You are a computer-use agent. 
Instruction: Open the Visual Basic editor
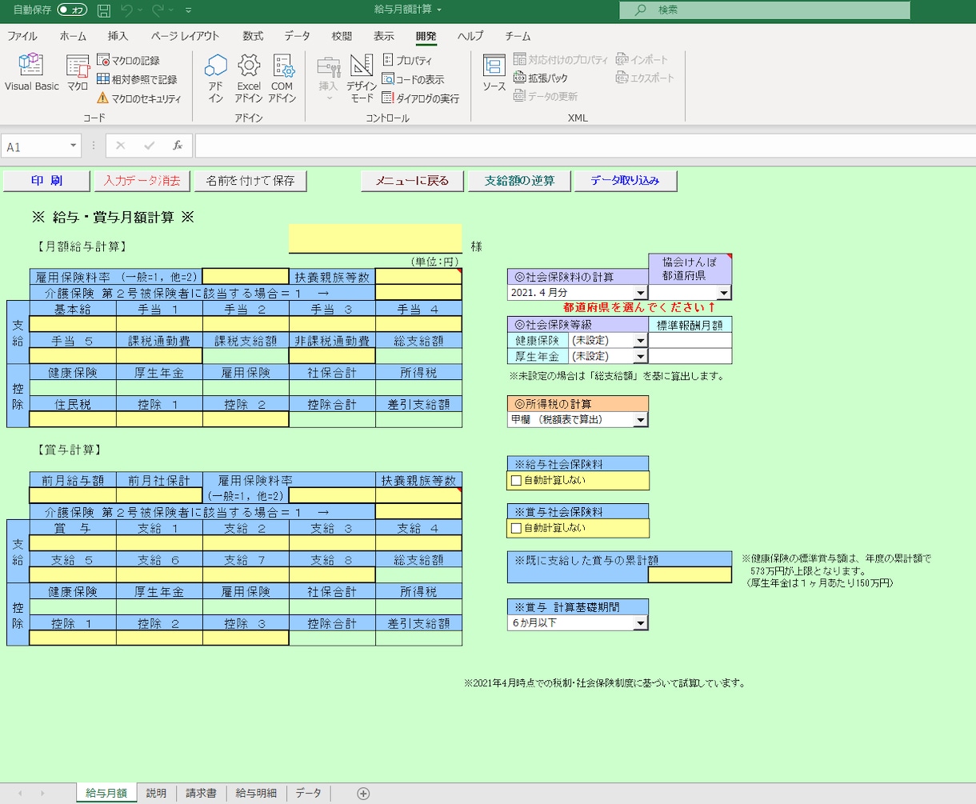coord(31,74)
